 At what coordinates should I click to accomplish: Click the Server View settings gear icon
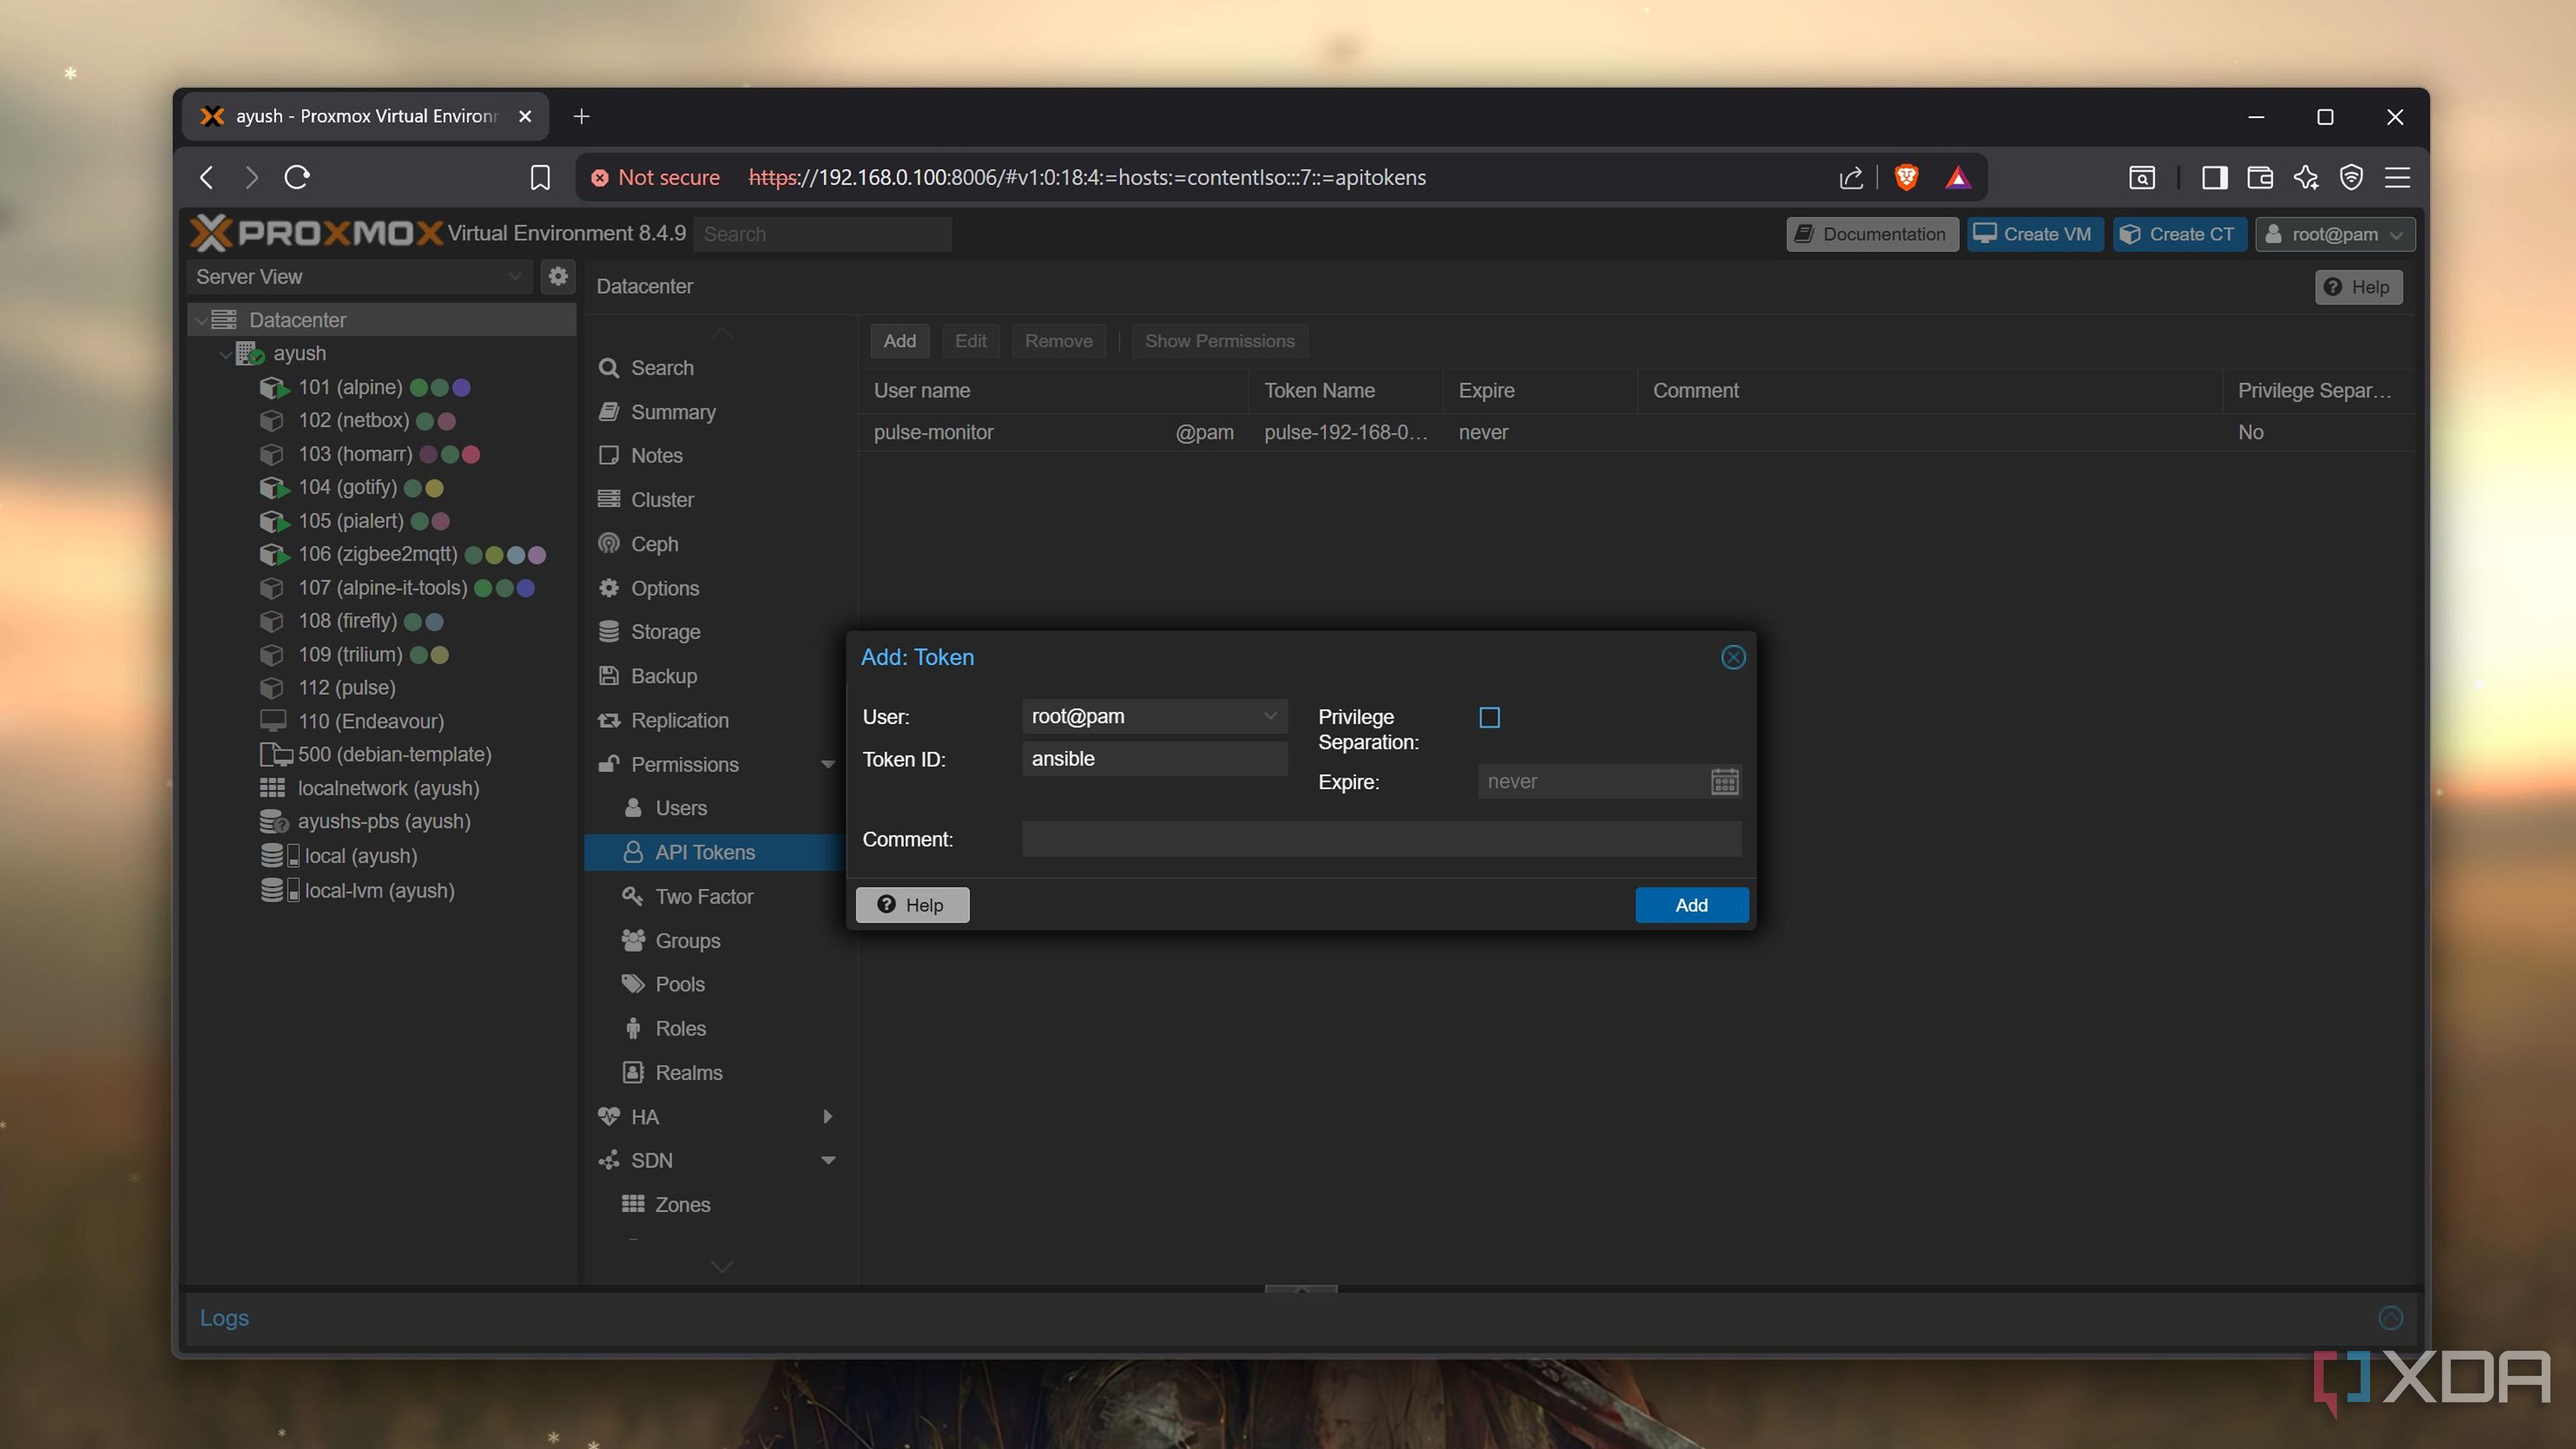558,276
